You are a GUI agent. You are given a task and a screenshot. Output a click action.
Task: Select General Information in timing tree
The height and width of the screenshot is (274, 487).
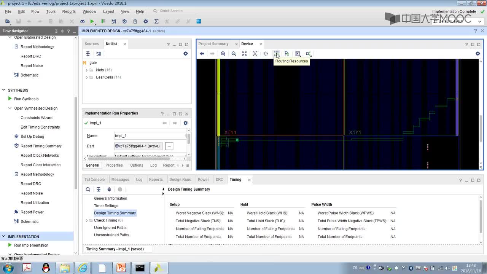click(110, 198)
